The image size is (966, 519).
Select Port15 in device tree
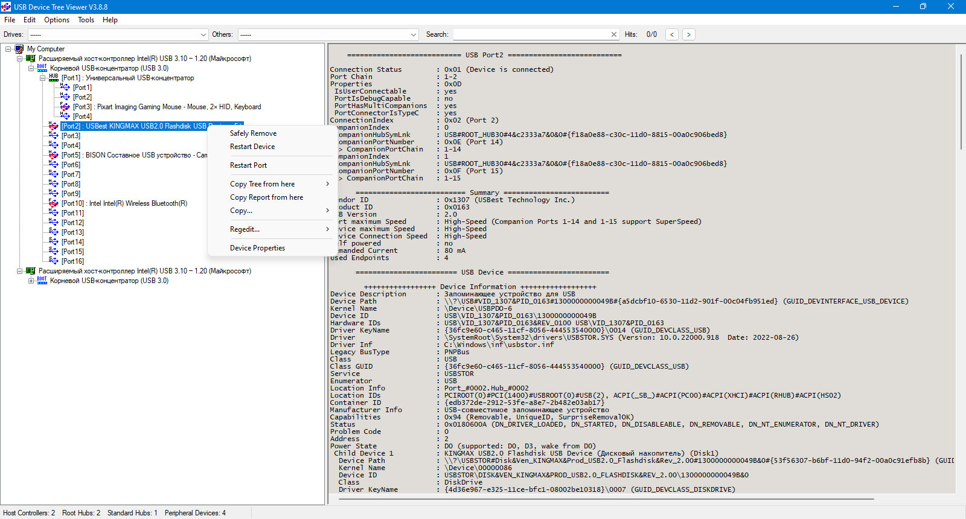tap(72, 252)
